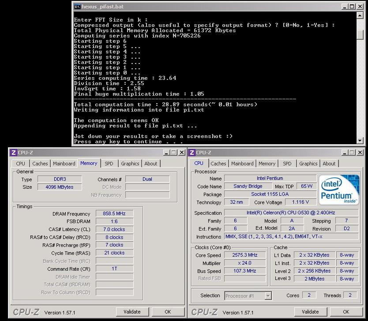Select Memory tab in left CPU-Z window
The image size is (368, 321).
point(89,163)
